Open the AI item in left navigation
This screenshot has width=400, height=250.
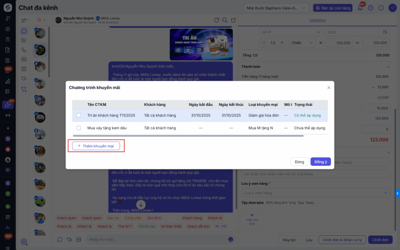(8, 228)
